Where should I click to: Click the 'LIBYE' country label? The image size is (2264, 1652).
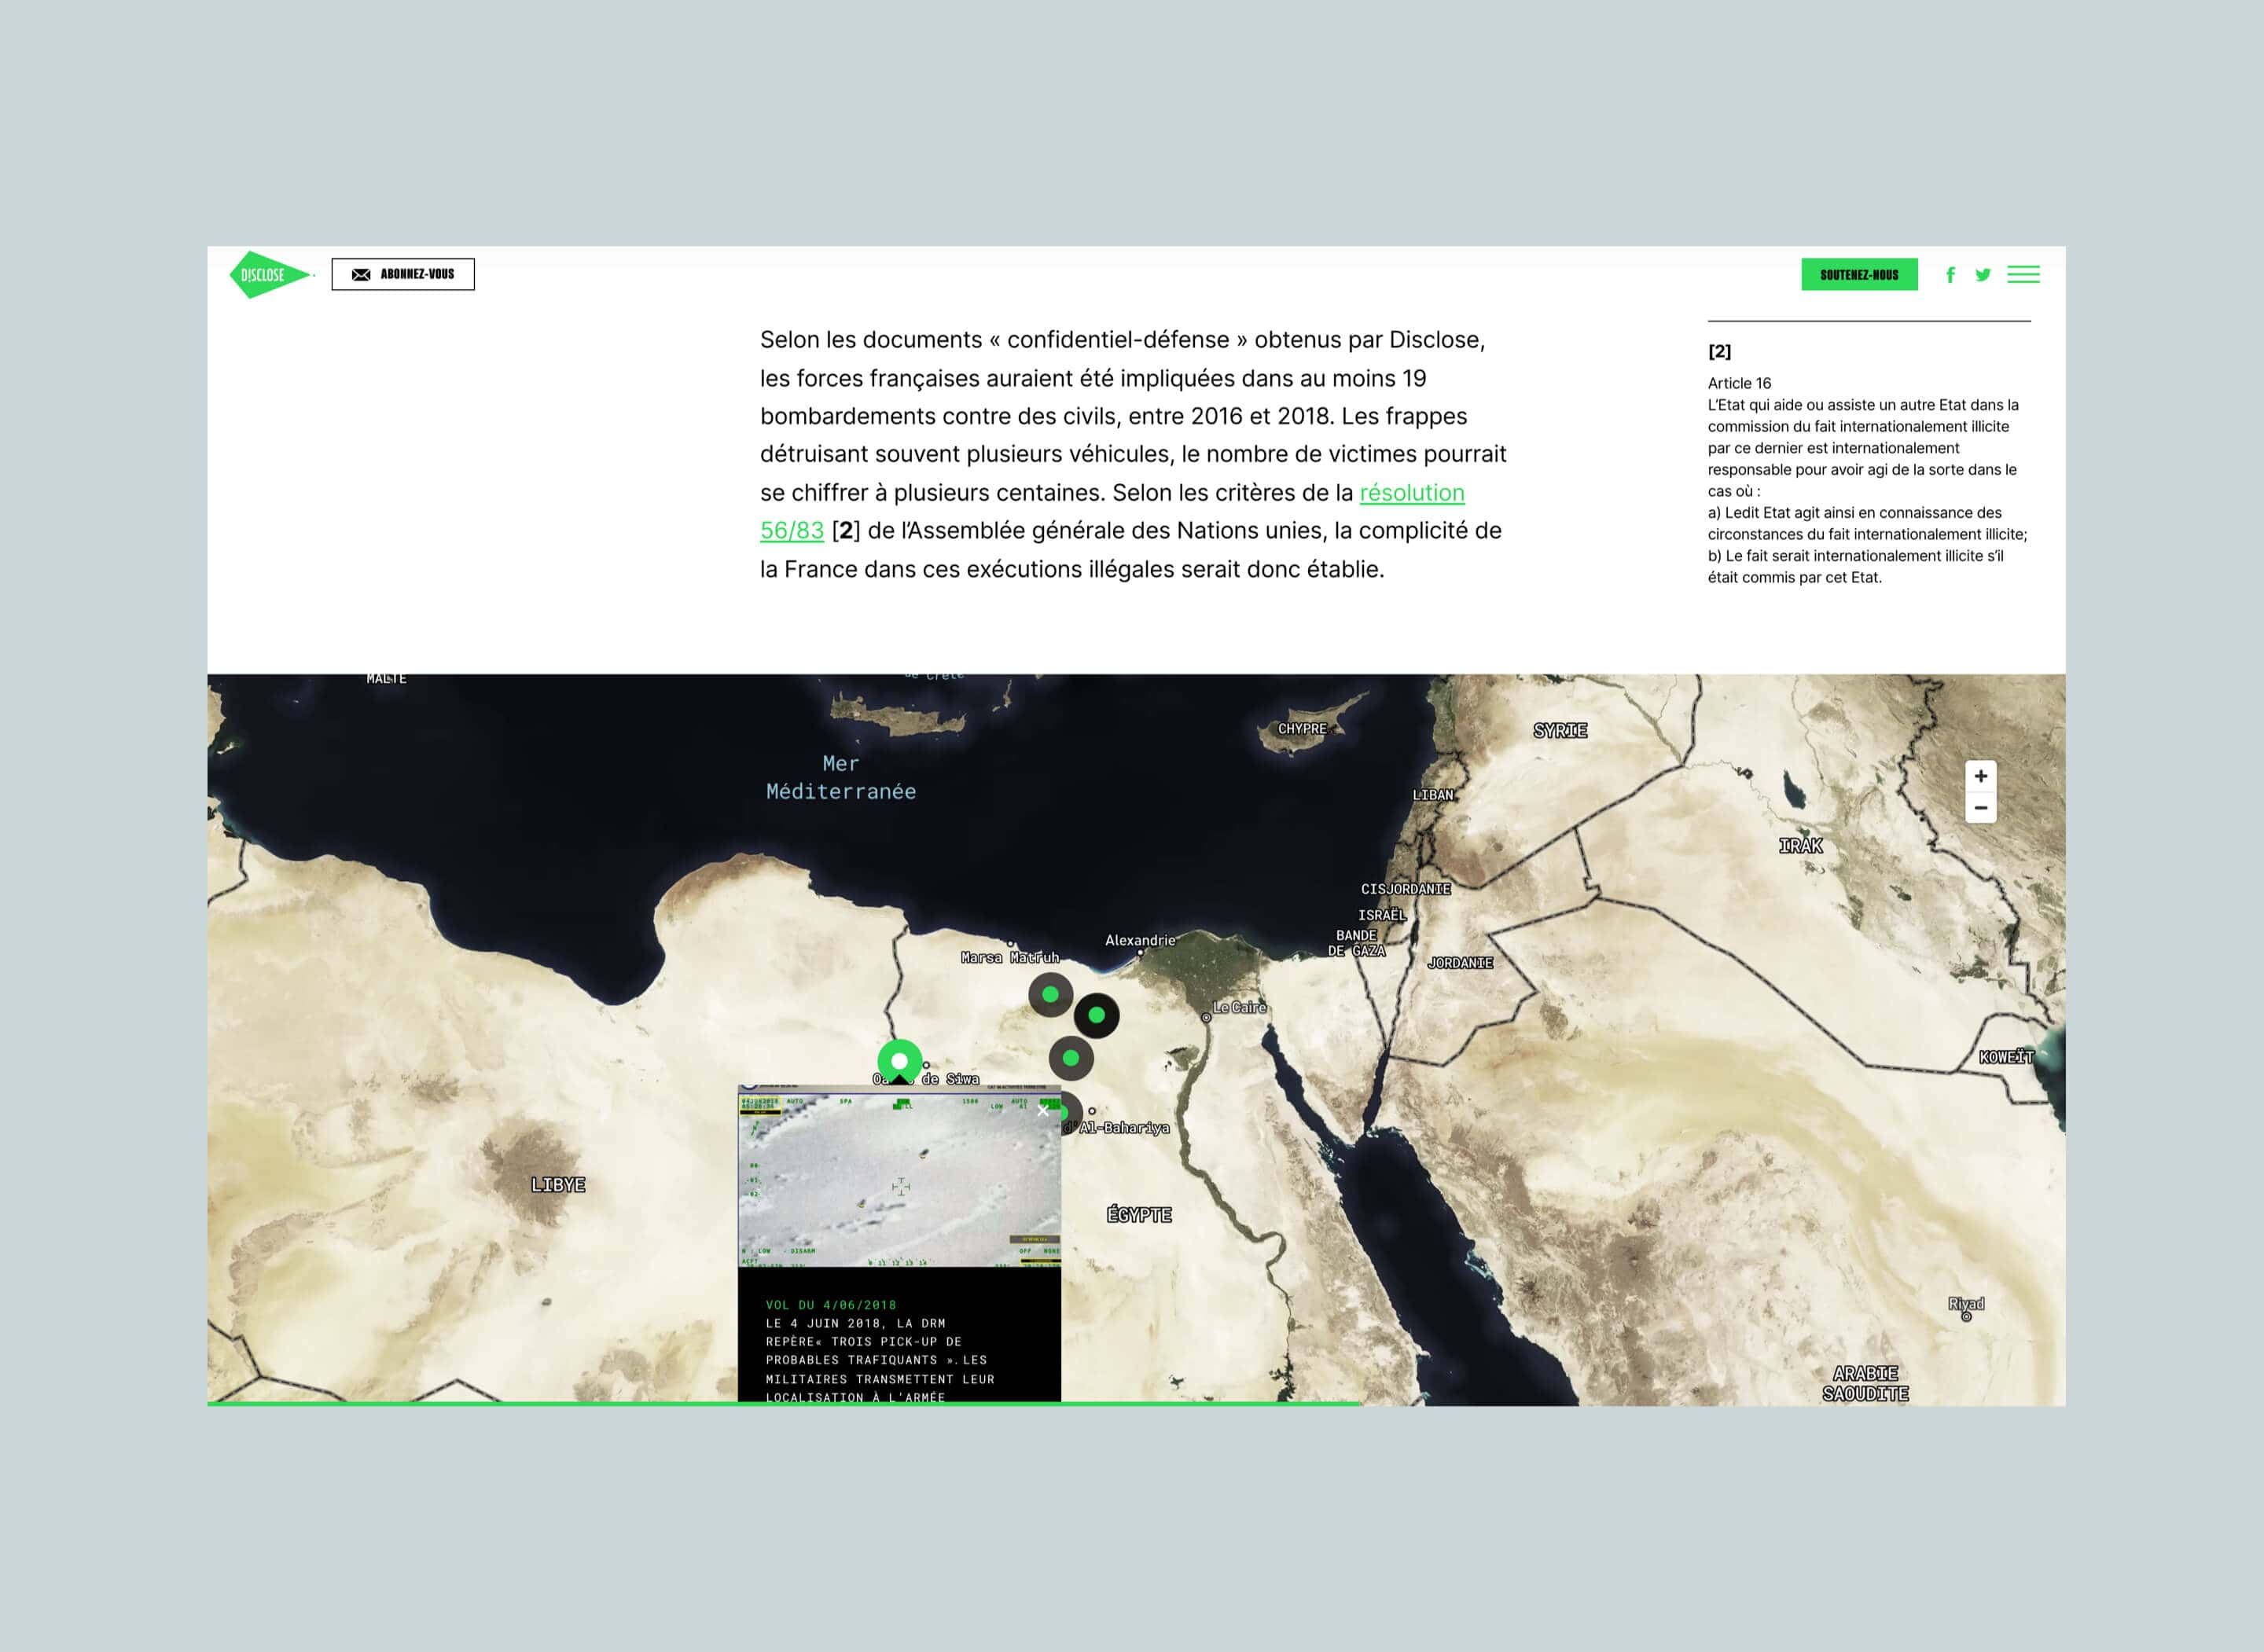[x=558, y=1185]
